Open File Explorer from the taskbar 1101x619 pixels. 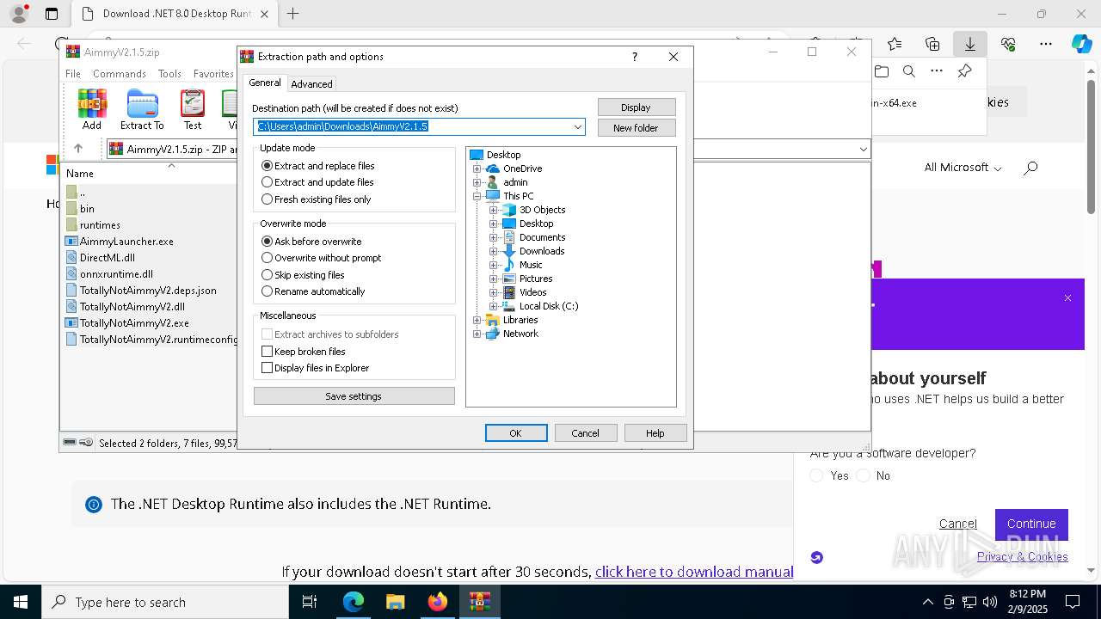coord(396,602)
